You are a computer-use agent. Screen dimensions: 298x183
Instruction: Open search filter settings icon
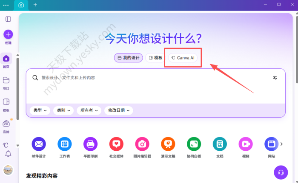[x=275, y=78]
